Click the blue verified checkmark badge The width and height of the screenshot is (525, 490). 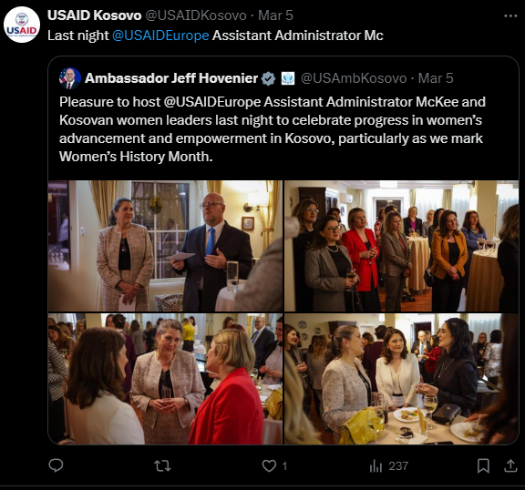point(268,78)
